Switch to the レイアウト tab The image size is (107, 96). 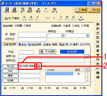pyautogui.click(x=85, y=44)
